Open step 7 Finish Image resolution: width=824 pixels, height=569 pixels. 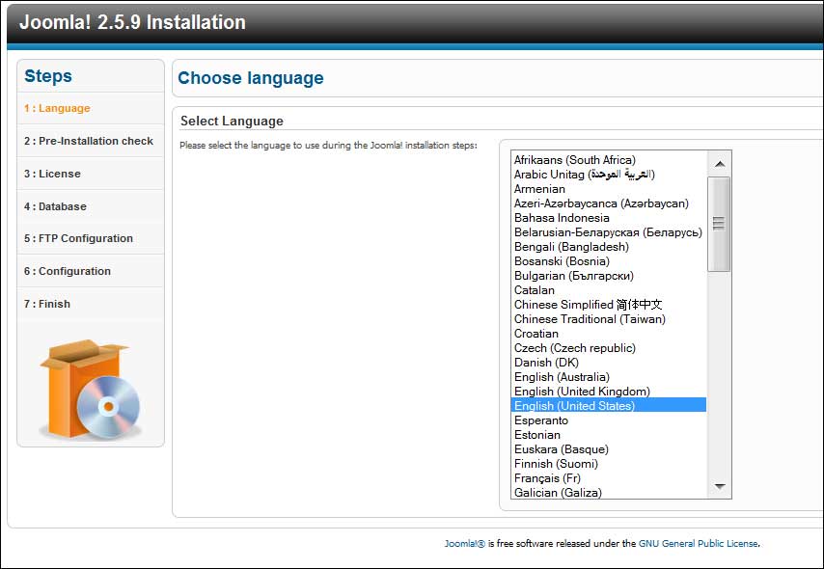(46, 304)
